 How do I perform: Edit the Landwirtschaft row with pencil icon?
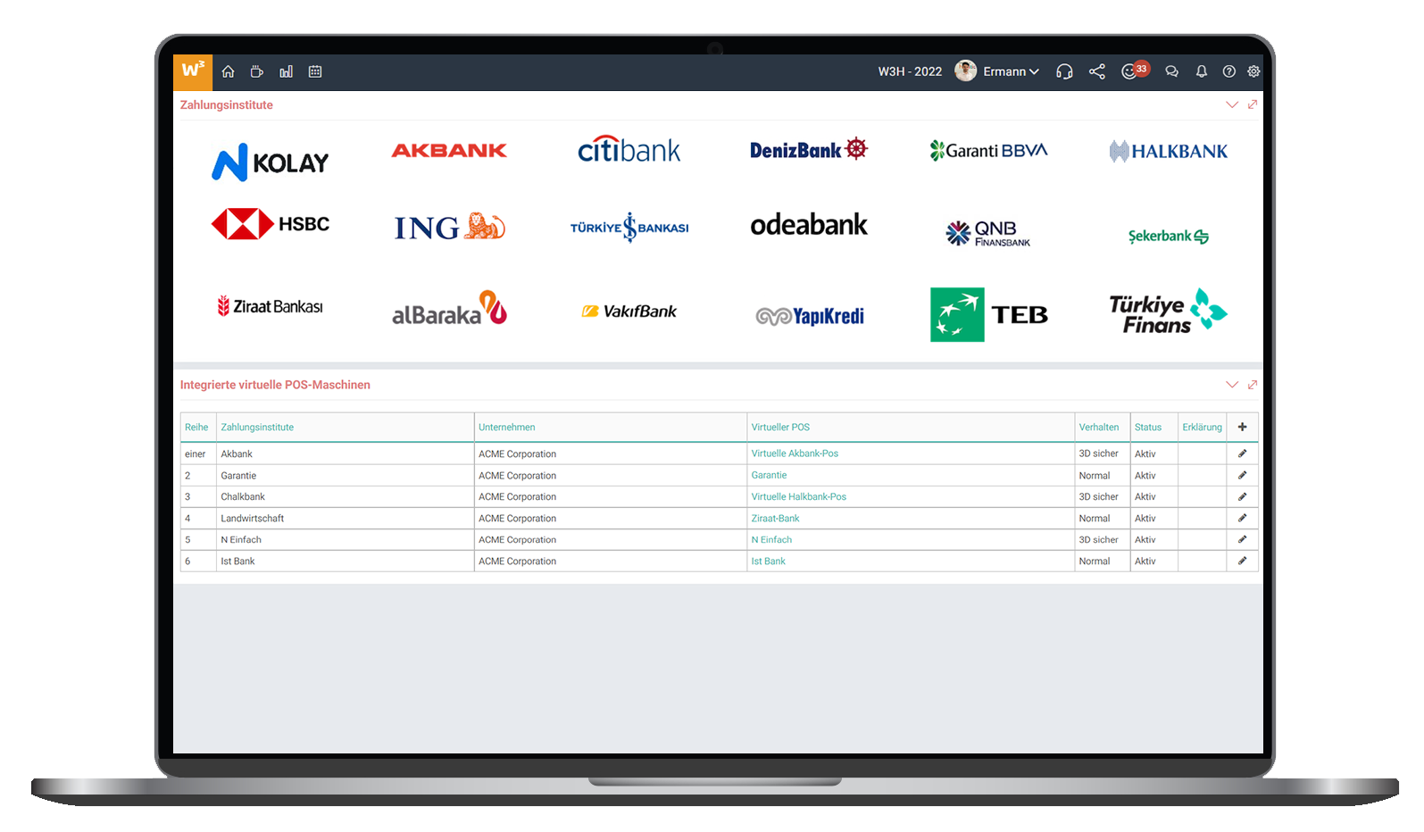pos(1242,518)
